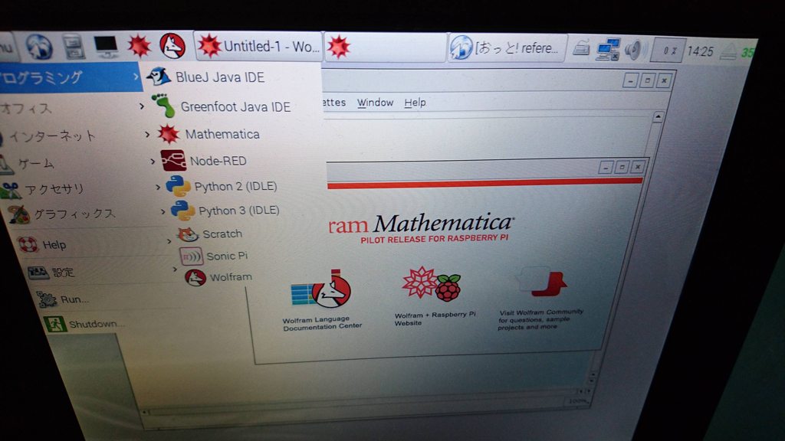Viewport: 785px width, 441px height.
Task: Open Wolfram Language Documentation Center
Action: [x=322, y=300]
